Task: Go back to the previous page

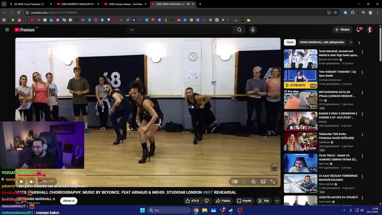Action: [x=4, y=13]
